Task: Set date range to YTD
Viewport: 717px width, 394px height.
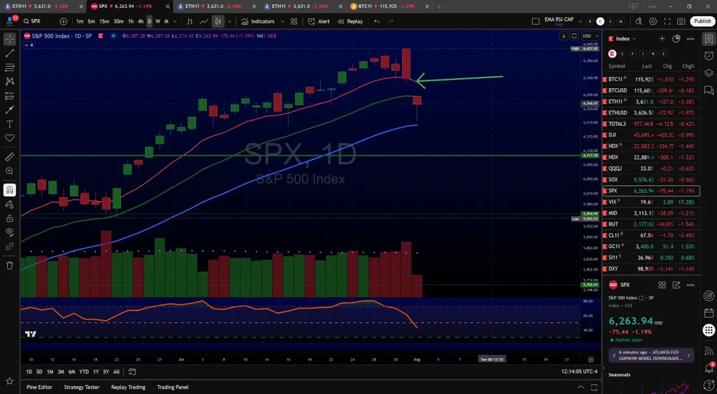Action: pos(84,371)
